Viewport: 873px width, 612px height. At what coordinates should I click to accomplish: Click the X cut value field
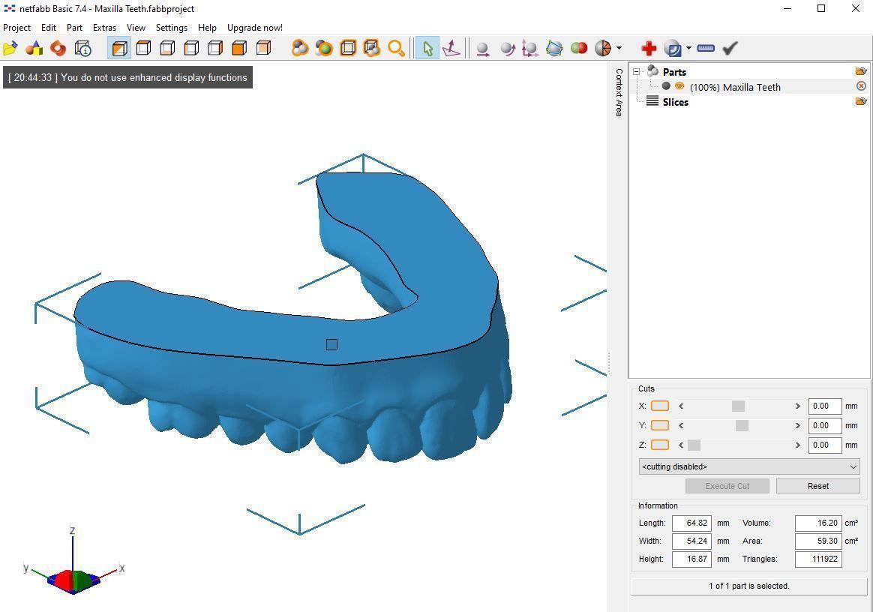point(824,406)
